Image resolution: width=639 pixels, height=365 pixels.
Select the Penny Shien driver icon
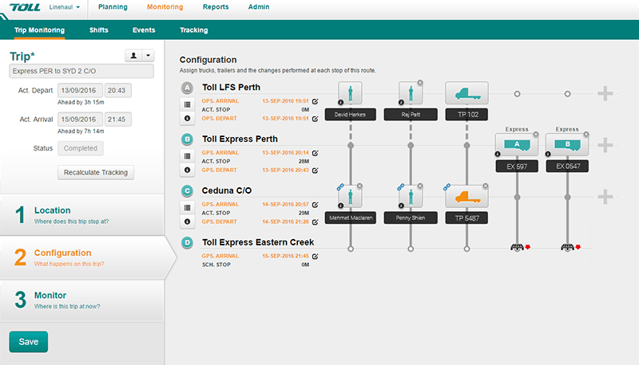411,197
